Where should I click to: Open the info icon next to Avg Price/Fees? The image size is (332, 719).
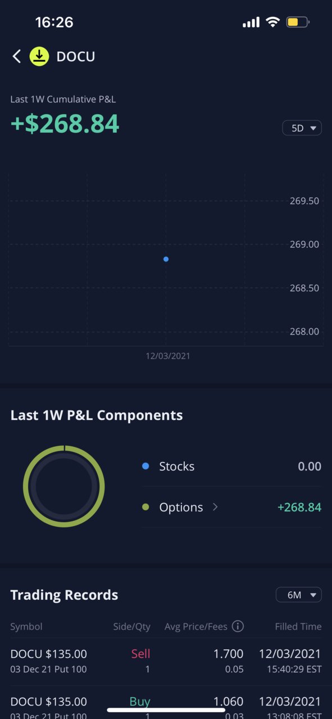(x=238, y=626)
